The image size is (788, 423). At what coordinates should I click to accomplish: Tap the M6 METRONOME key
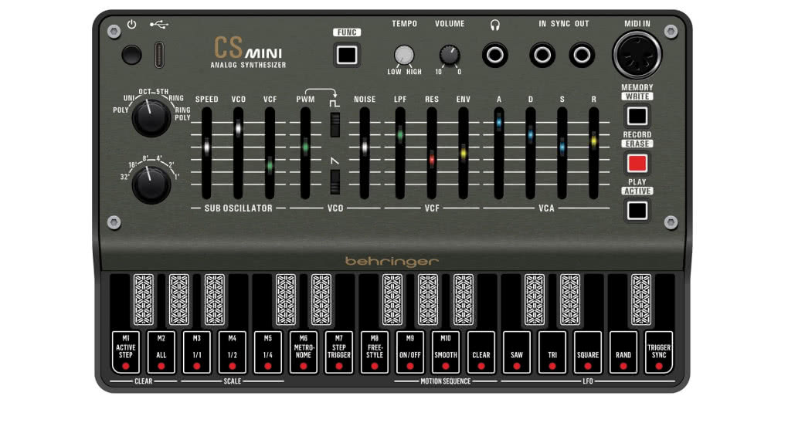pyautogui.click(x=304, y=352)
